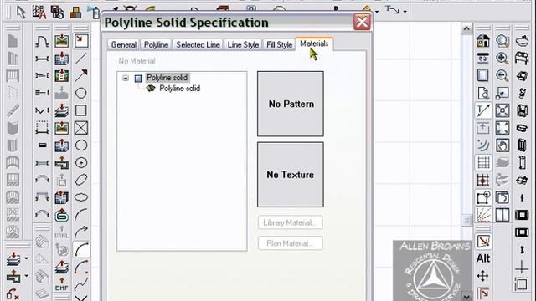Select the plain Circle tool
536x301 pixels.
[x=81, y=145]
